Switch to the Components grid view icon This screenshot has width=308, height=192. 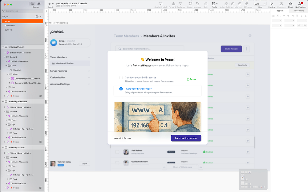(x=39, y=4)
